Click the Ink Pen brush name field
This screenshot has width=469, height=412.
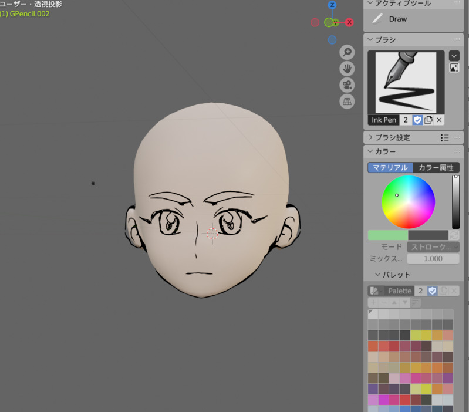(x=384, y=120)
